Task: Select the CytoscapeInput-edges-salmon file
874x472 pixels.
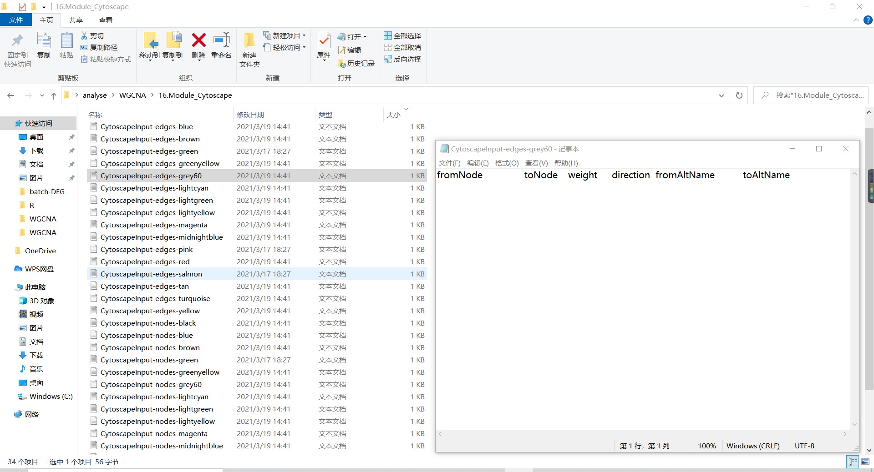Action: click(257, 274)
